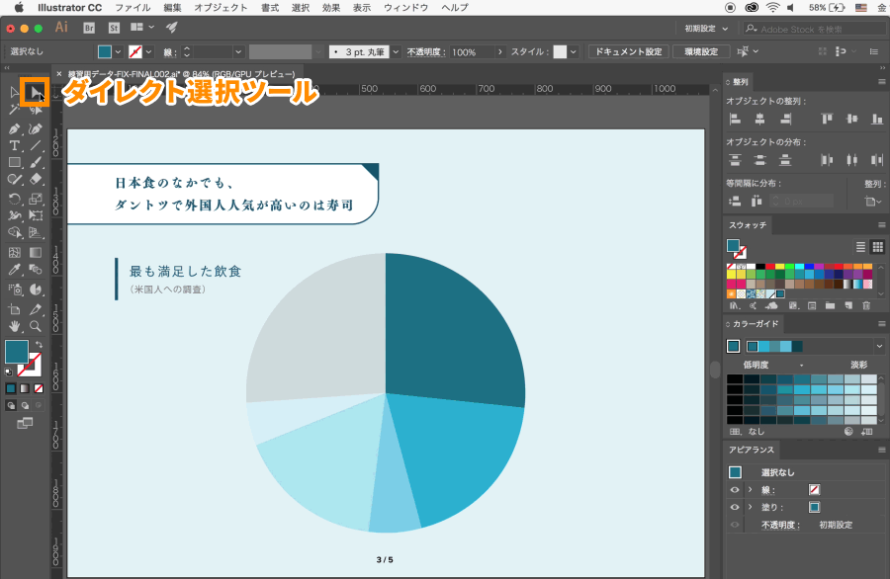Activate the Pen tool
Viewport: 890px width, 579px height.
tap(17, 128)
